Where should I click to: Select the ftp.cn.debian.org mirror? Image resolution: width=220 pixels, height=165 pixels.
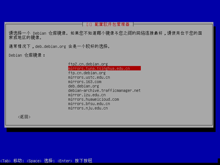click(x=87, y=73)
